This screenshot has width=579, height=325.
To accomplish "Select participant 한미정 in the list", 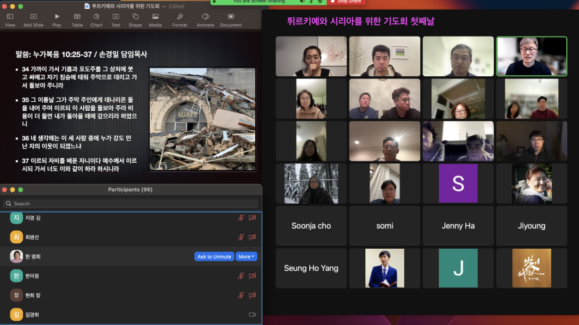I will [x=131, y=276].
